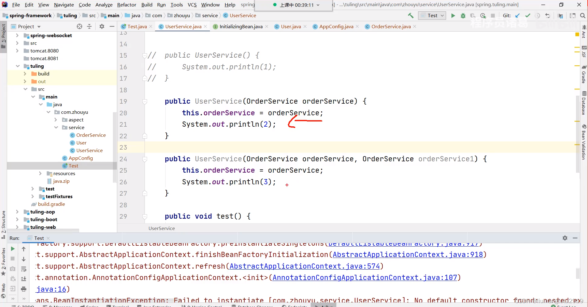Open Search Everywhere magnifier
The image size is (588, 307).
click(583, 16)
